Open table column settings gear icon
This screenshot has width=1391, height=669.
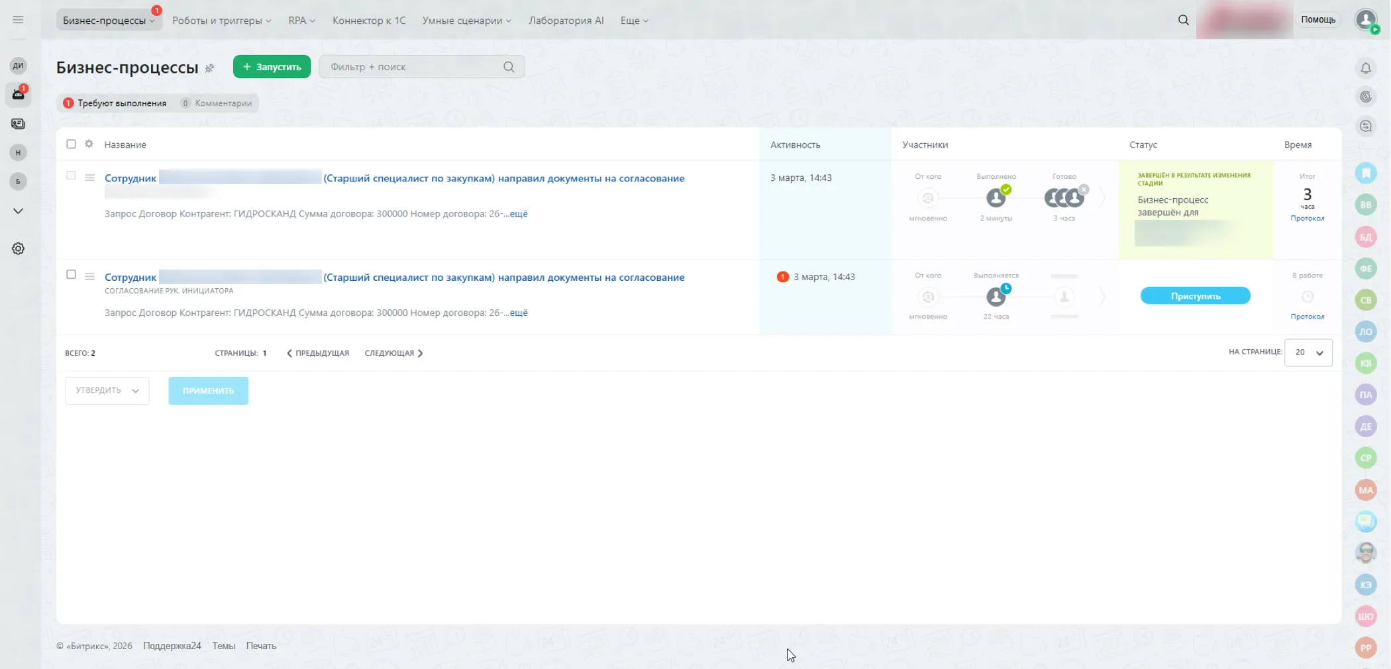(x=89, y=144)
